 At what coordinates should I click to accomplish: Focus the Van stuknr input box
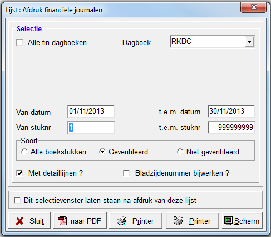91,128
